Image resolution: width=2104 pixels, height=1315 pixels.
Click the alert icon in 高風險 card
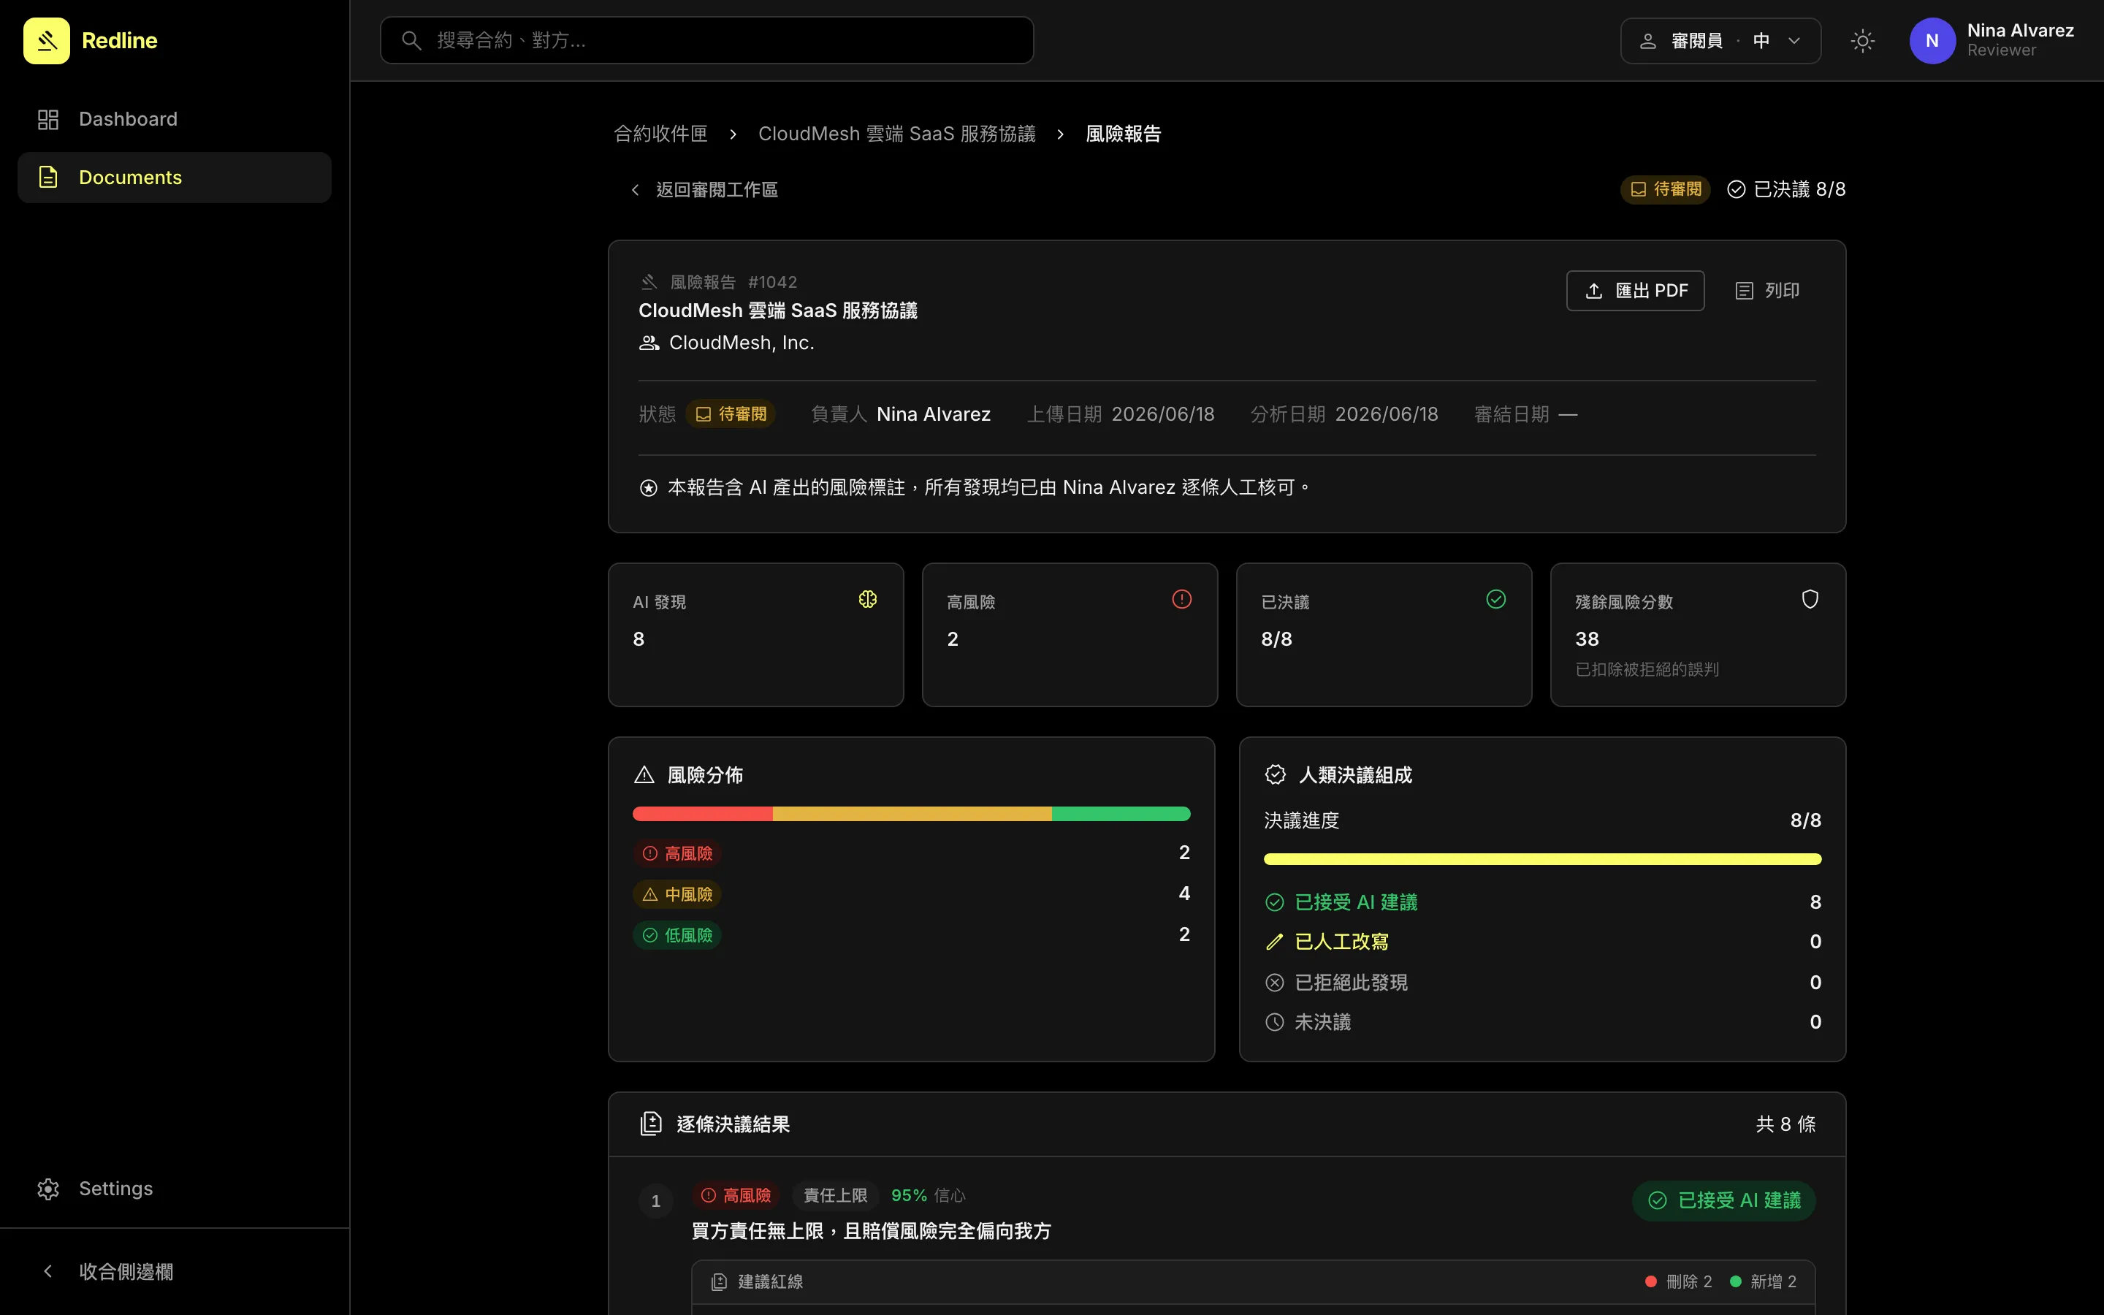pos(1181,599)
